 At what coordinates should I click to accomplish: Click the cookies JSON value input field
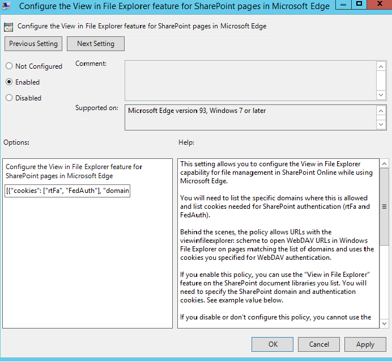(x=67, y=191)
